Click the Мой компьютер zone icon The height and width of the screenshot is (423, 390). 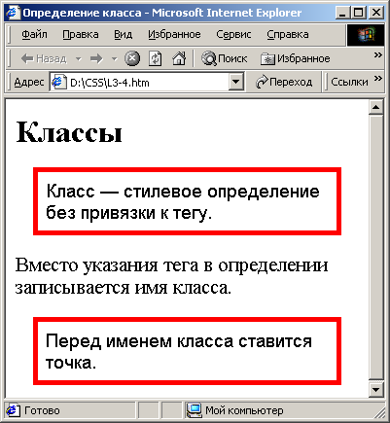(x=195, y=410)
